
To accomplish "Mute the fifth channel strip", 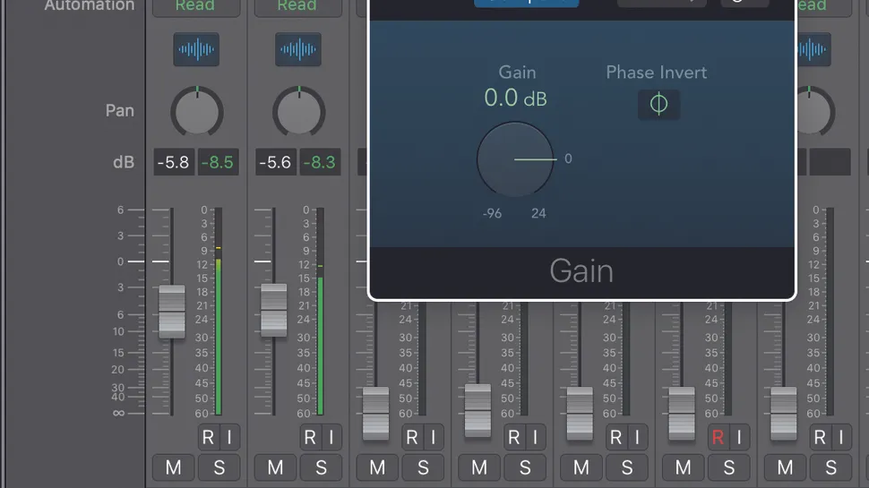I will pyautogui.click(x=581, y=467).
